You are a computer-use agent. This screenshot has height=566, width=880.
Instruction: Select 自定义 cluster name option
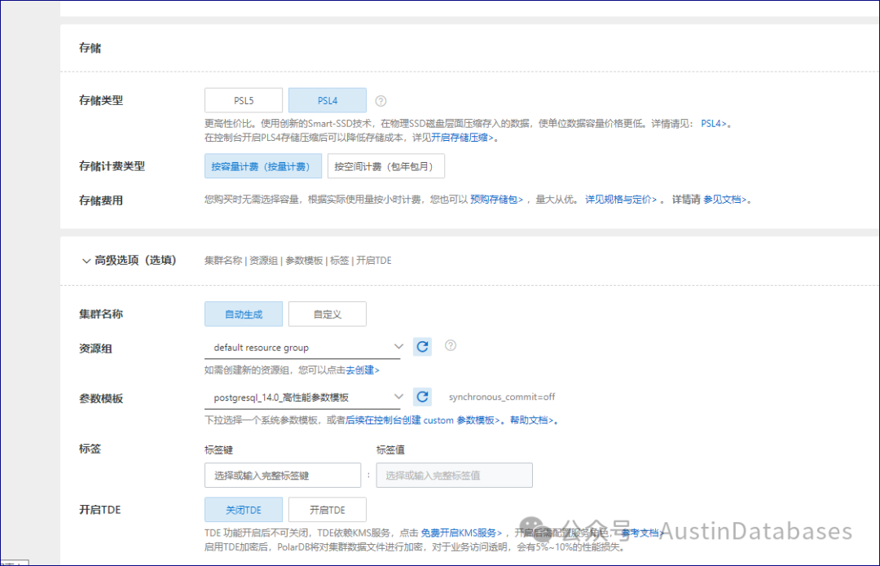tap(328, 314)
